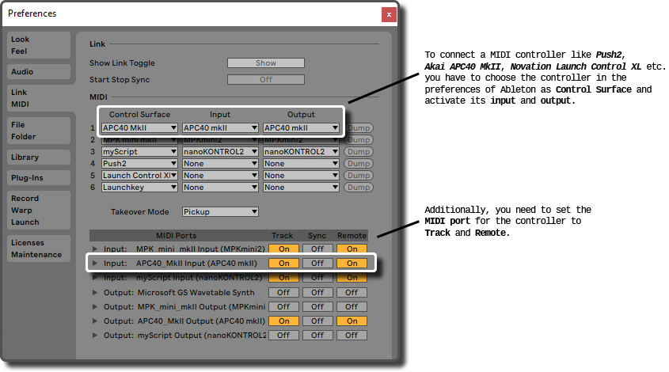Toggle the Start Stop Sync button
This screenshot has height=372, width=669.
[266, 79]
